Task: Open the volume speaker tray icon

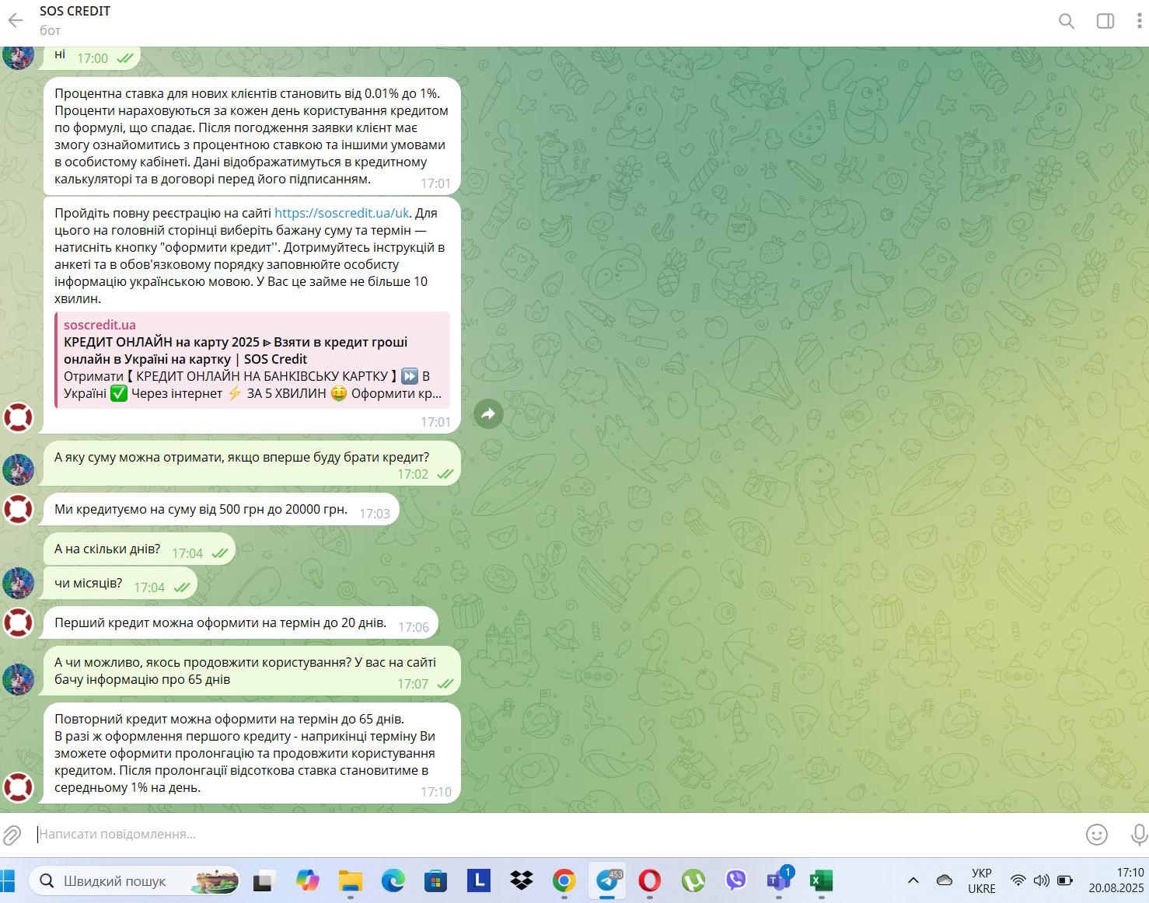Action: [1042, 880]
